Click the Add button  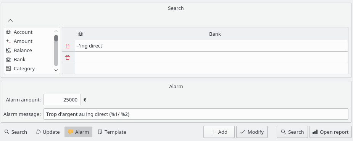click(x=219, y=132)
